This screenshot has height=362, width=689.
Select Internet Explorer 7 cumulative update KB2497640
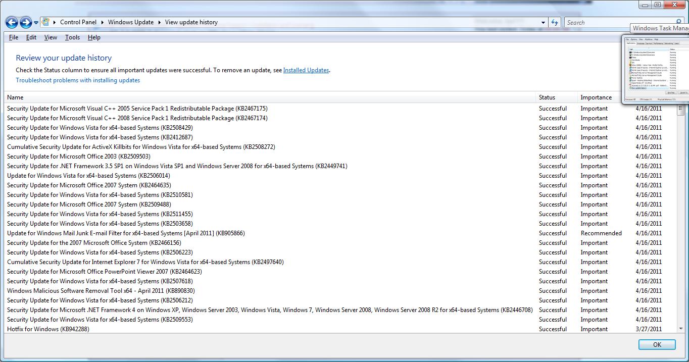click(340, 262)
